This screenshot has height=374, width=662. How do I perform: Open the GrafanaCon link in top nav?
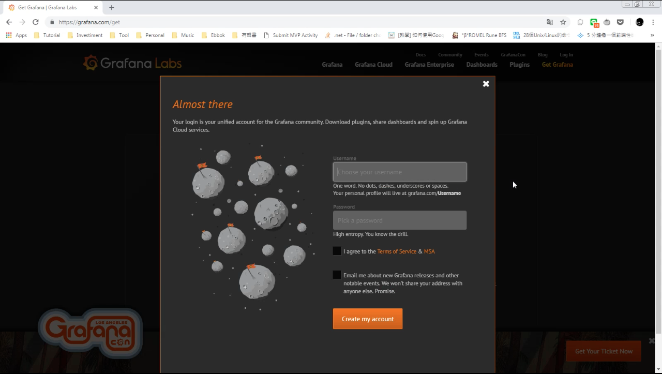tap(513, 55)
